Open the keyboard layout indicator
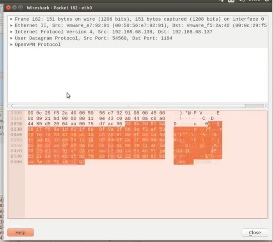Screen dimensions: 273x242 point(231,1)
